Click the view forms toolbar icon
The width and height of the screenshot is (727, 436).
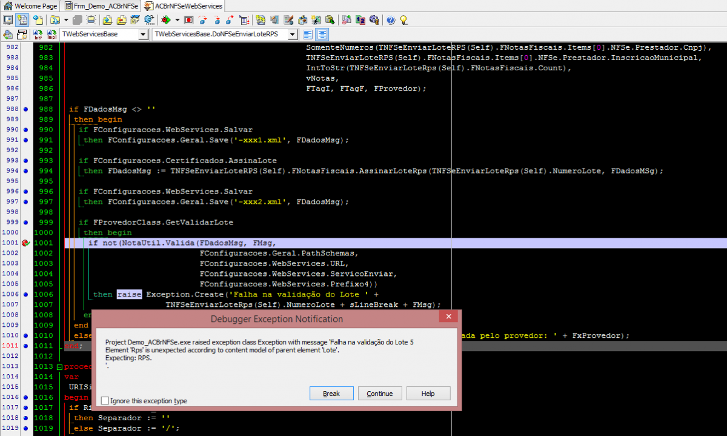(x=8, y=20)
